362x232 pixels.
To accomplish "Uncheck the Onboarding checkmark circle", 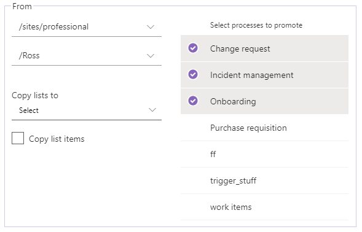I will click(x=193, y=101).
